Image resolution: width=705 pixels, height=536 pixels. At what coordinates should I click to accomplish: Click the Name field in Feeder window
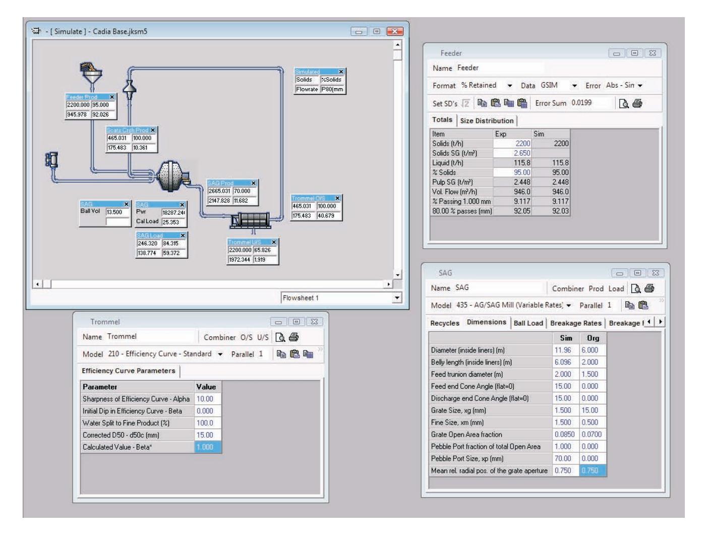(500, 68)
